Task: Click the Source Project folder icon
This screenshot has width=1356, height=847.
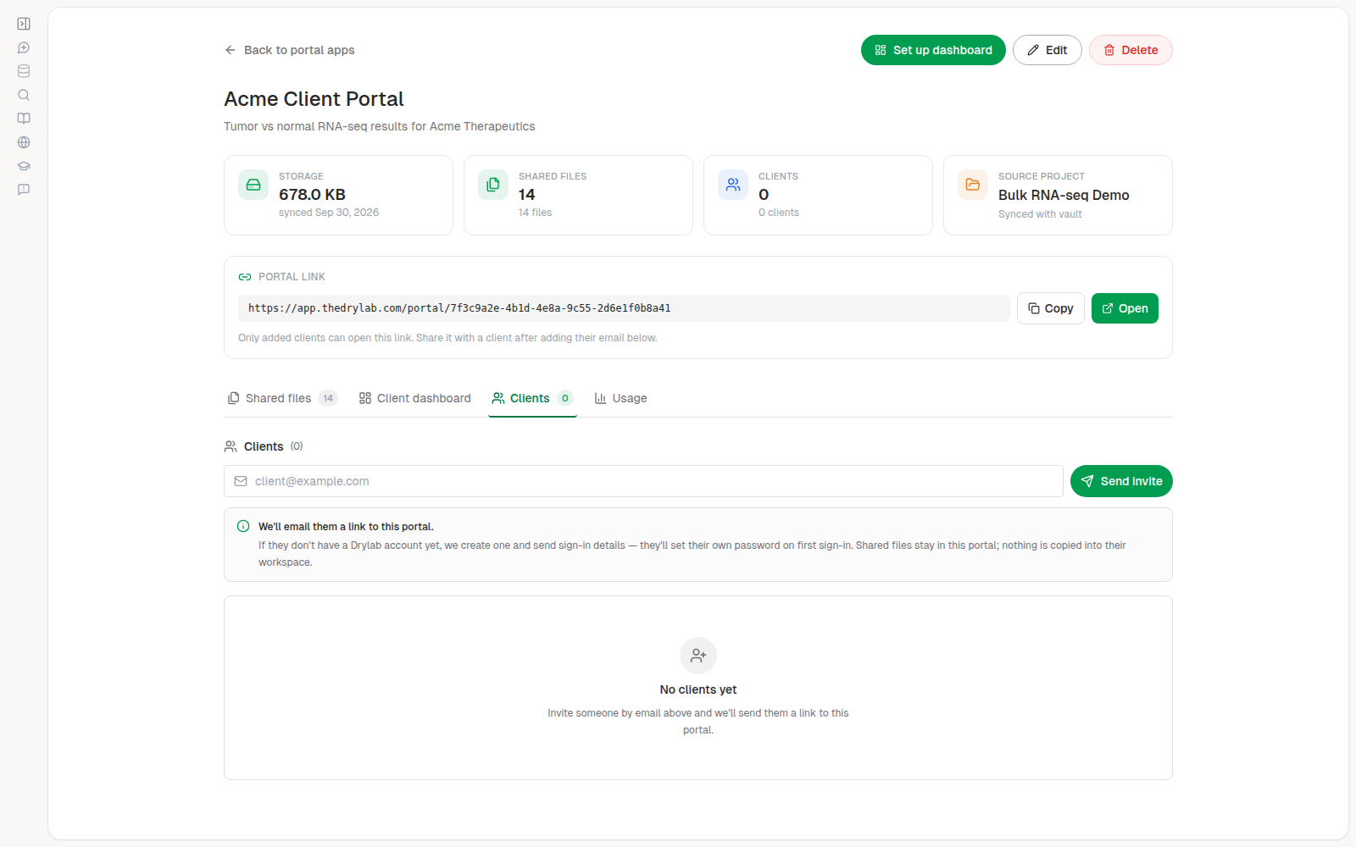Action: tap(973, 185)
